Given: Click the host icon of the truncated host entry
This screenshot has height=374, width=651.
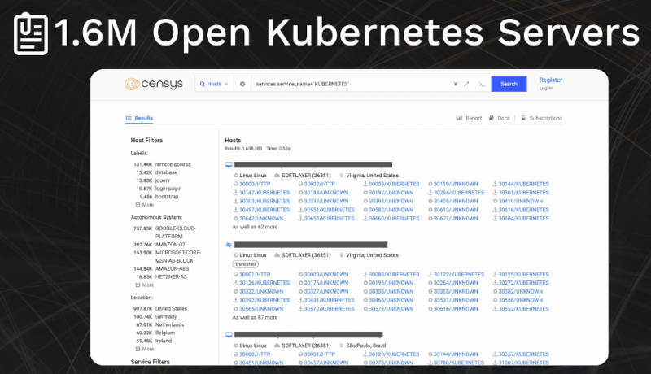Looking at the screenshot, I should pyautogui.click(x=229, y=245).
